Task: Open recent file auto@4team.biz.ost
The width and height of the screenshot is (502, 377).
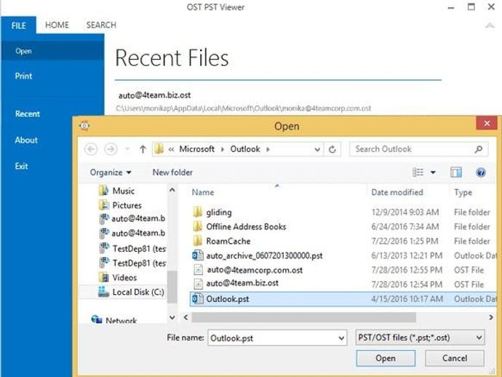Action: click(155, 95)
